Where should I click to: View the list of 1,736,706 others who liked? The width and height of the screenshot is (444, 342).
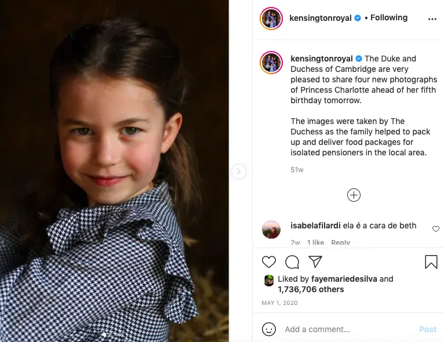pyautogui.click(x=311, y=289)
